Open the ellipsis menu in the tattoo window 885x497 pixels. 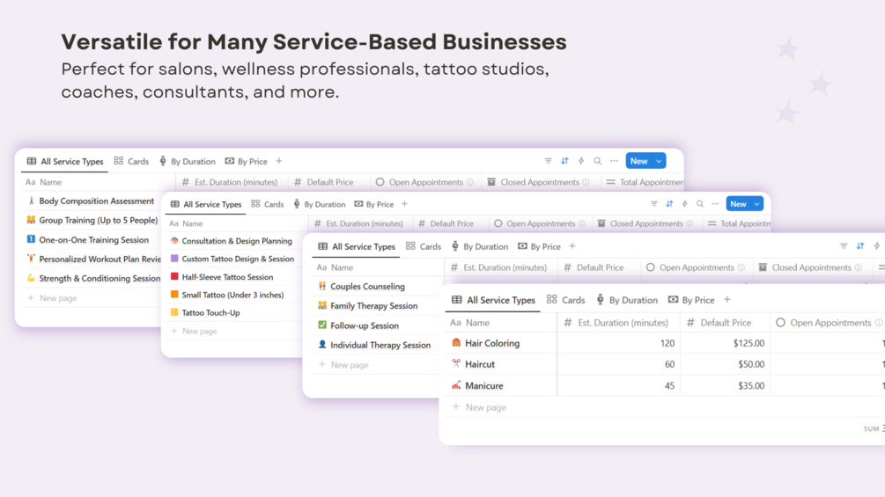pos(715,204)
